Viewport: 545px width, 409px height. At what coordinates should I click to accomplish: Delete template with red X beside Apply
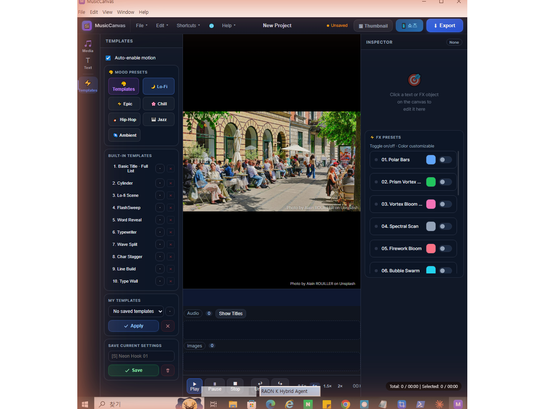coord(168,326)
